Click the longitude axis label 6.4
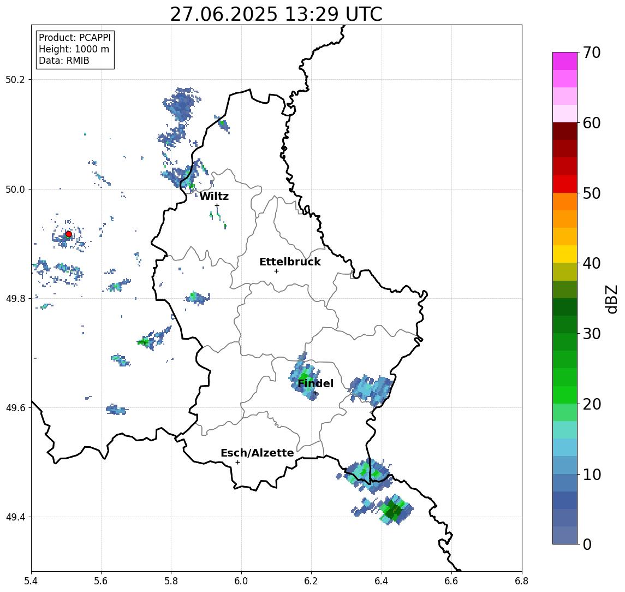The image size is (625, 592). tap(382, 581)
